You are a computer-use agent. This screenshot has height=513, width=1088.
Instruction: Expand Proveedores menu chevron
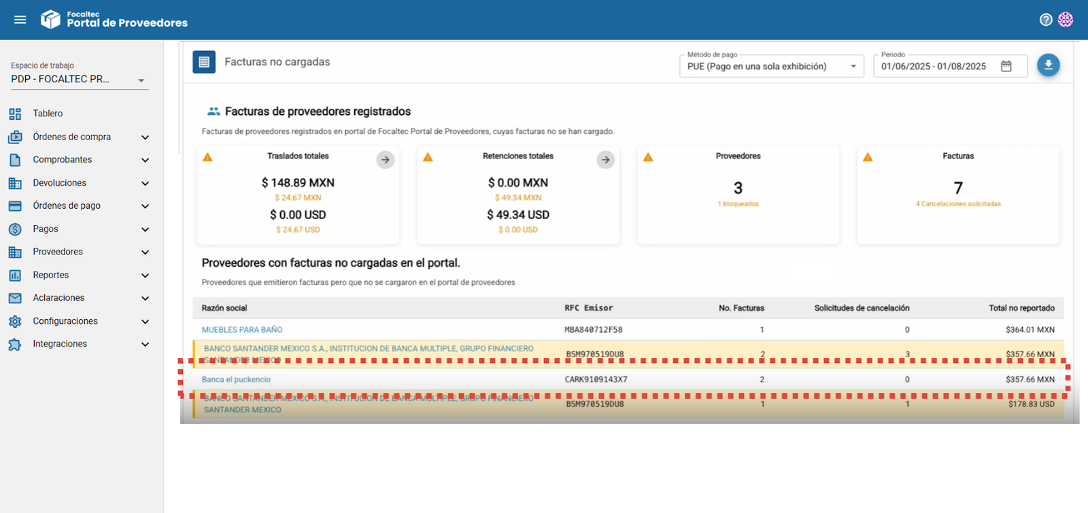(x=145, y=252)
